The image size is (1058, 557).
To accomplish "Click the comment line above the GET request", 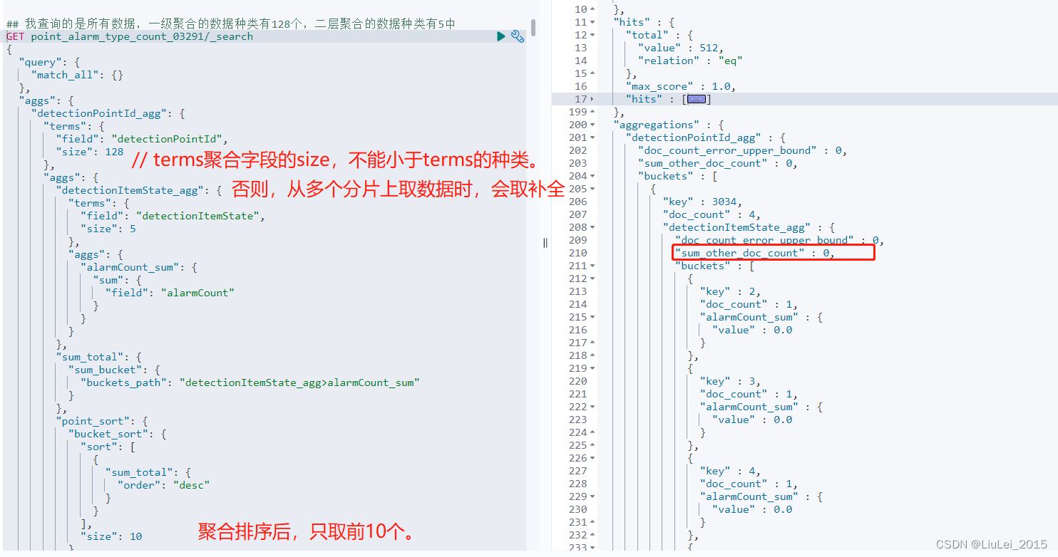I will [231, 24].
